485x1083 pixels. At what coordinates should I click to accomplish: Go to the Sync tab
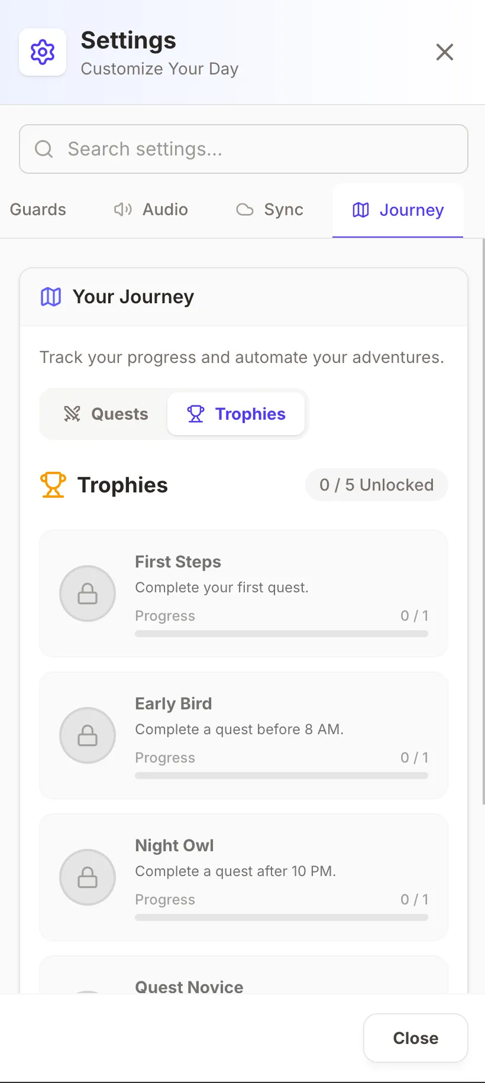point(270,210)
